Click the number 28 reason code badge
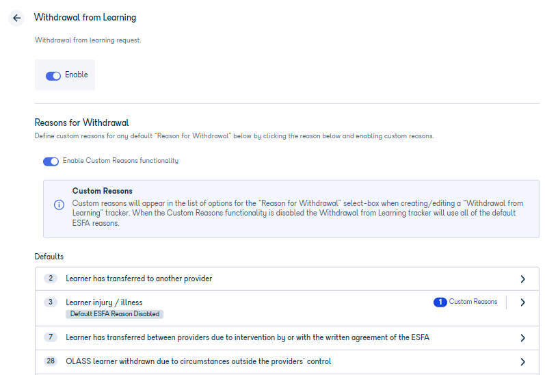Viewport: 545px width, 375px height. [51, 361]
